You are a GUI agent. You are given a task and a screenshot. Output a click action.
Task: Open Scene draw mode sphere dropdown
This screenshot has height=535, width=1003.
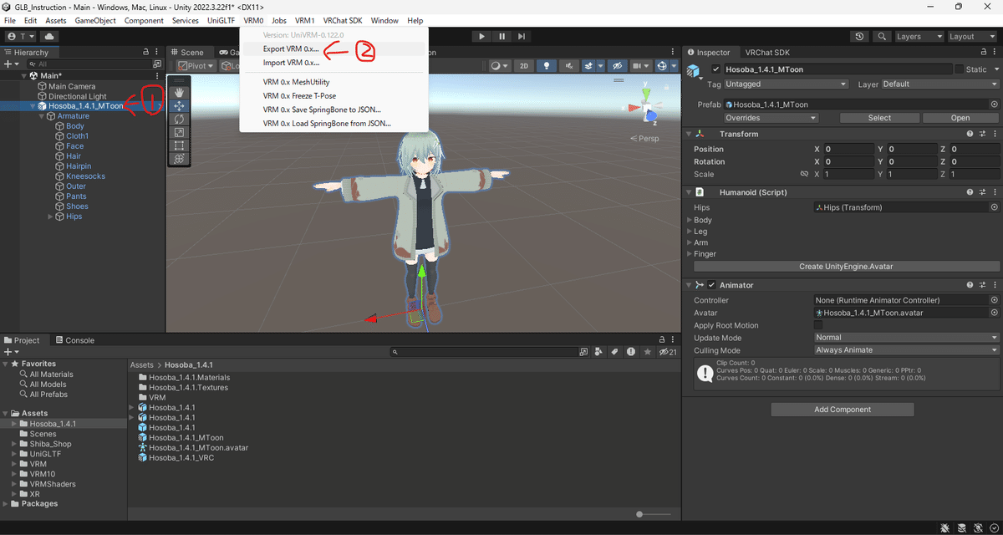(499, 66)
